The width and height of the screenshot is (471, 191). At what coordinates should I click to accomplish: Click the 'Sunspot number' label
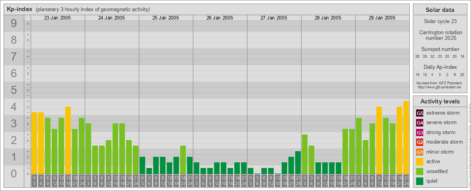pos(440,49)
